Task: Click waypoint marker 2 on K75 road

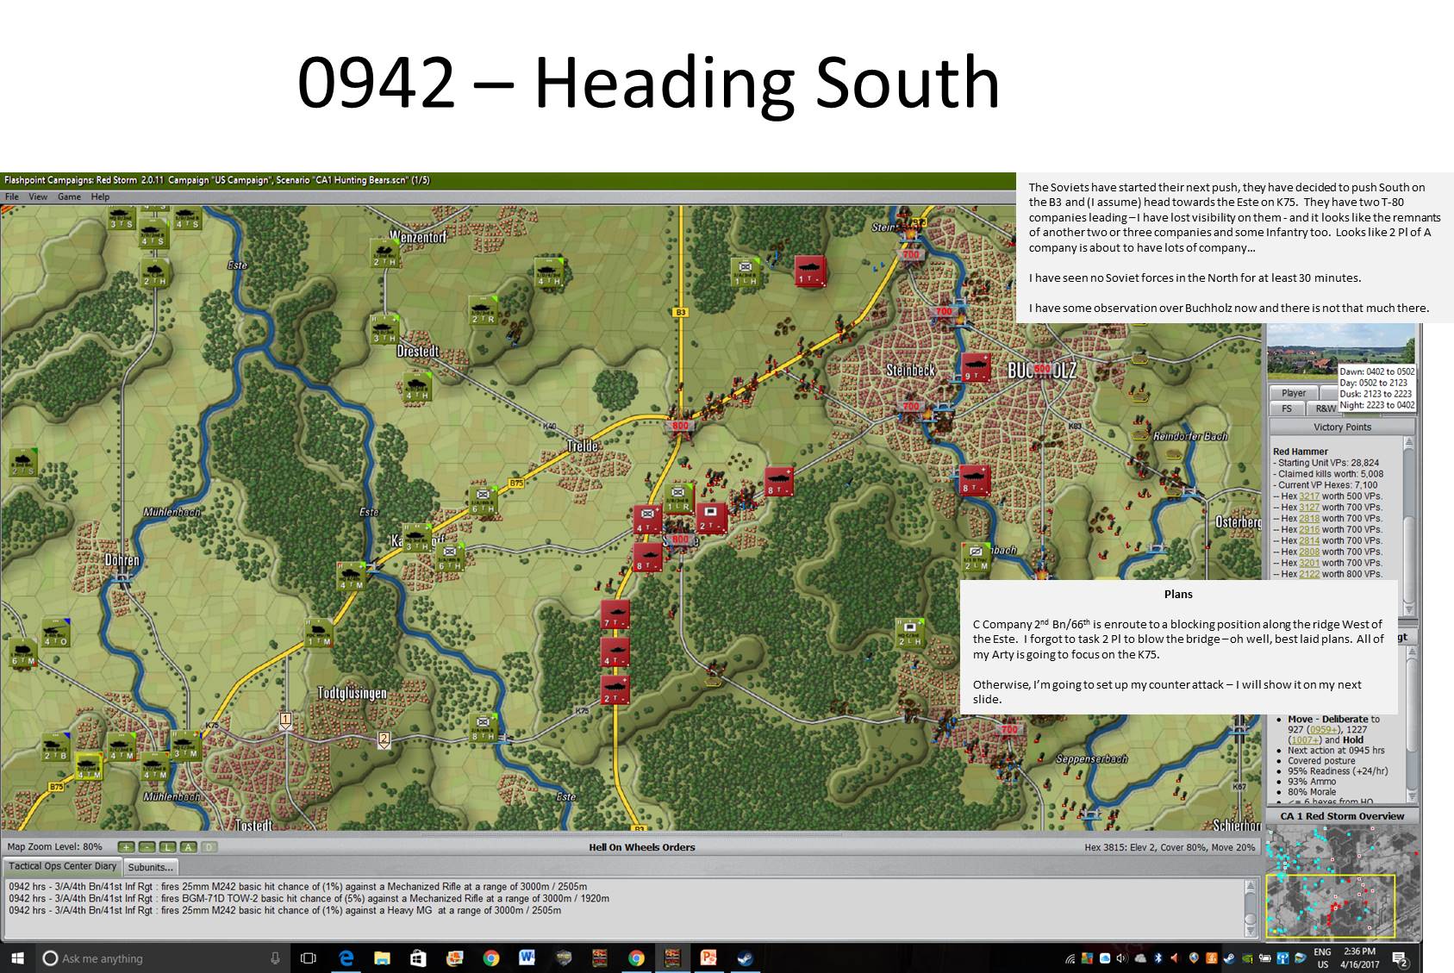Action: tap(384, 739)
